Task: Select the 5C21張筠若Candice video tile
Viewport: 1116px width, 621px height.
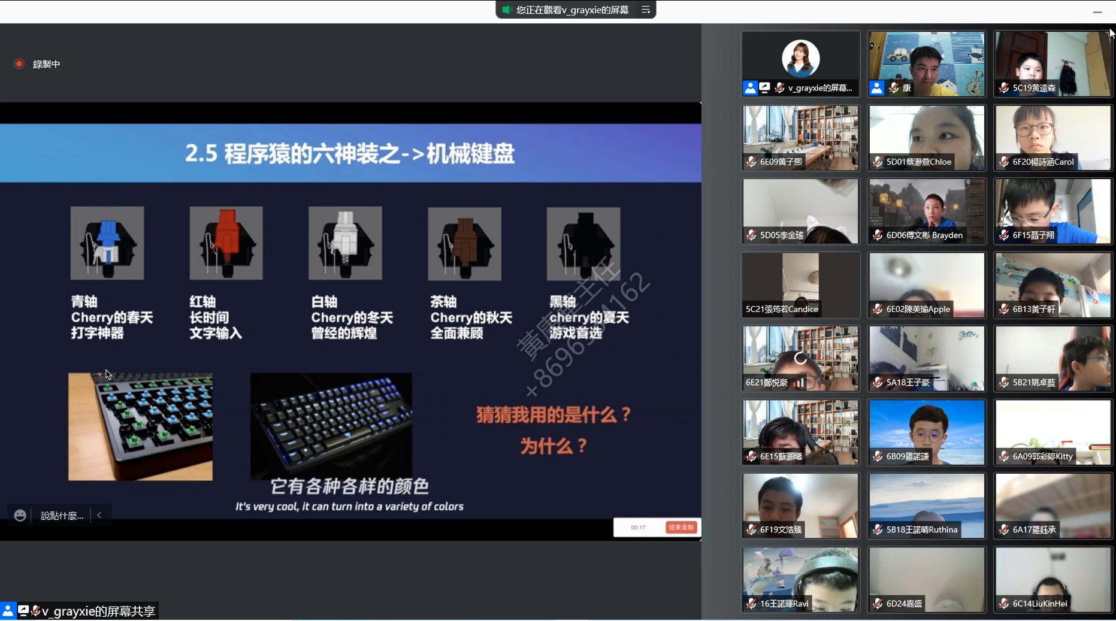Action: click(800, 284)
